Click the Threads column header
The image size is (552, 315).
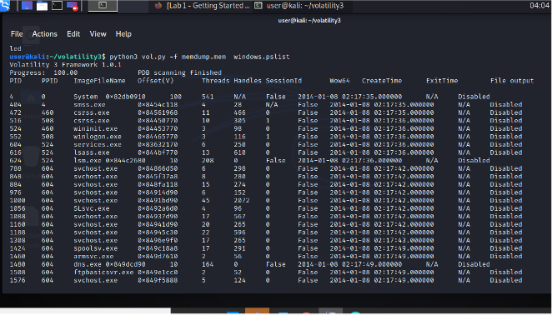[216, 81]
